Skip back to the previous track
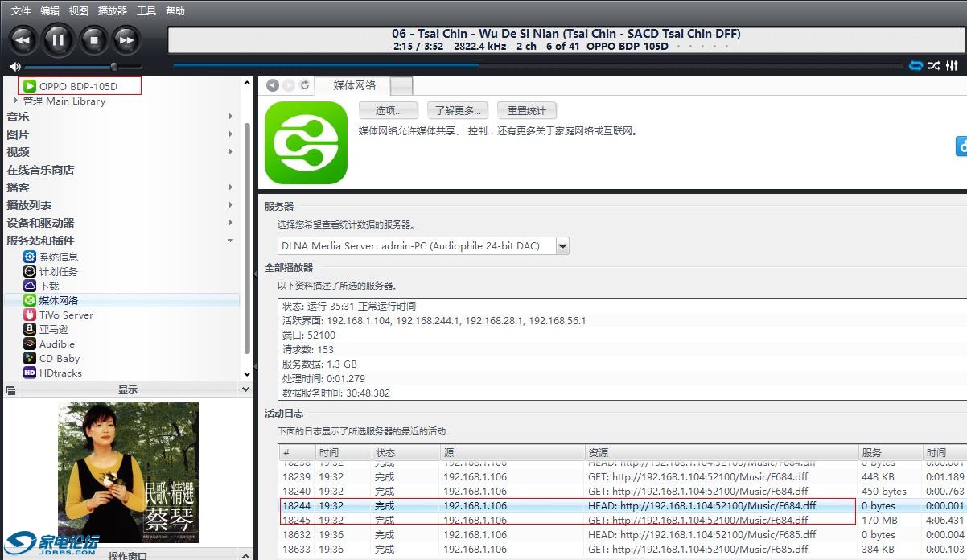 point(23,39)
